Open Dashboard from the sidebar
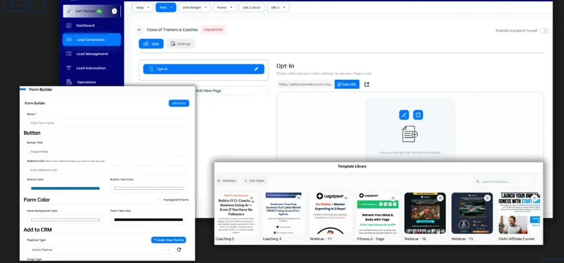564x263 pixels. pyautogui.click(x=85, y=25)
